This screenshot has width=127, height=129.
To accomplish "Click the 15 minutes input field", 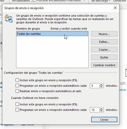I will click(x=95, y=110).
